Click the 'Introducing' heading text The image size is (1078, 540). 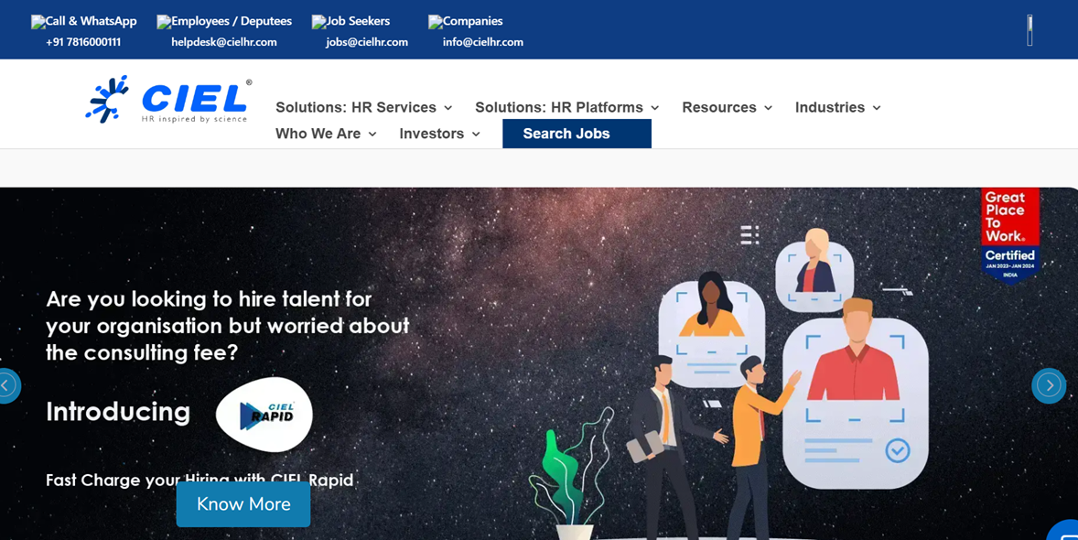[x=118, y=412]
